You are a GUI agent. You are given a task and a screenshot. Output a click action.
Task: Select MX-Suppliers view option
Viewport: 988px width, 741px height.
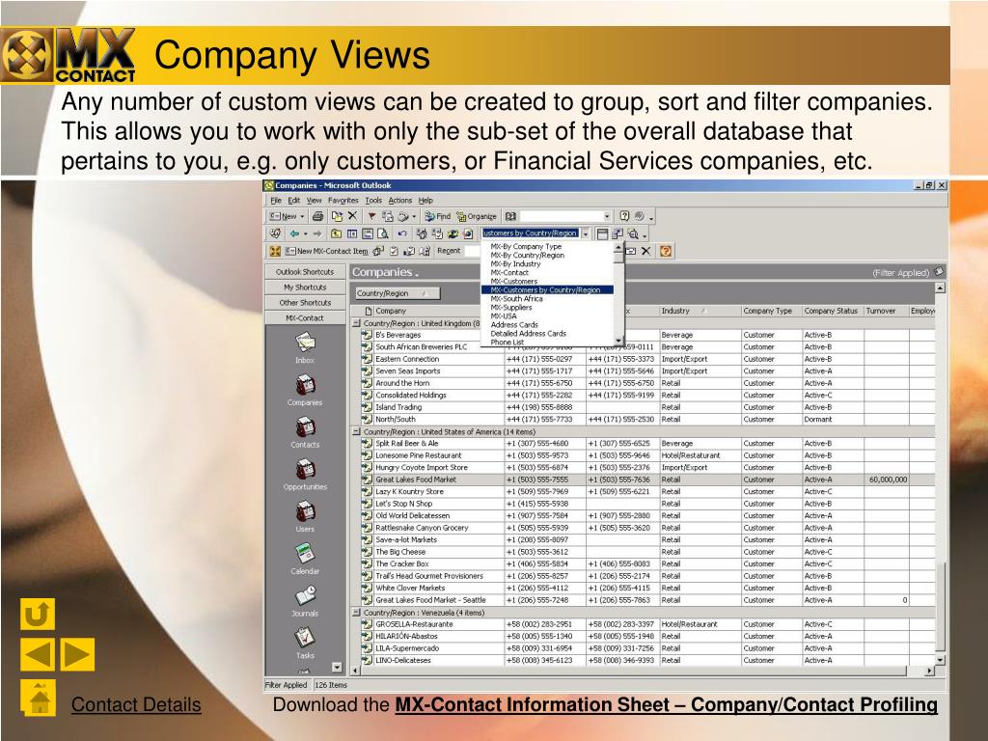click(x=547, y=308)
